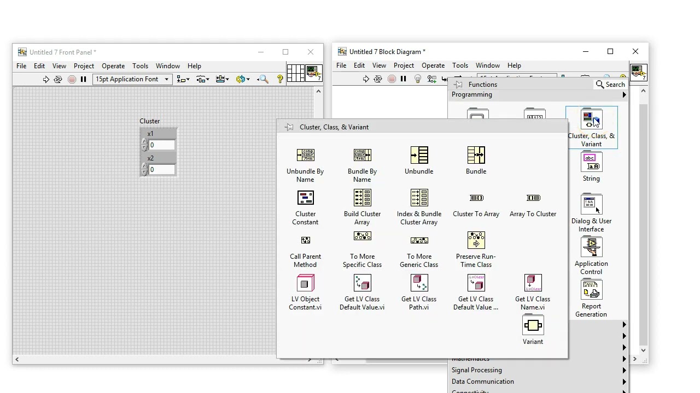Click the x1 numeric input field

[x=162, y=145]
